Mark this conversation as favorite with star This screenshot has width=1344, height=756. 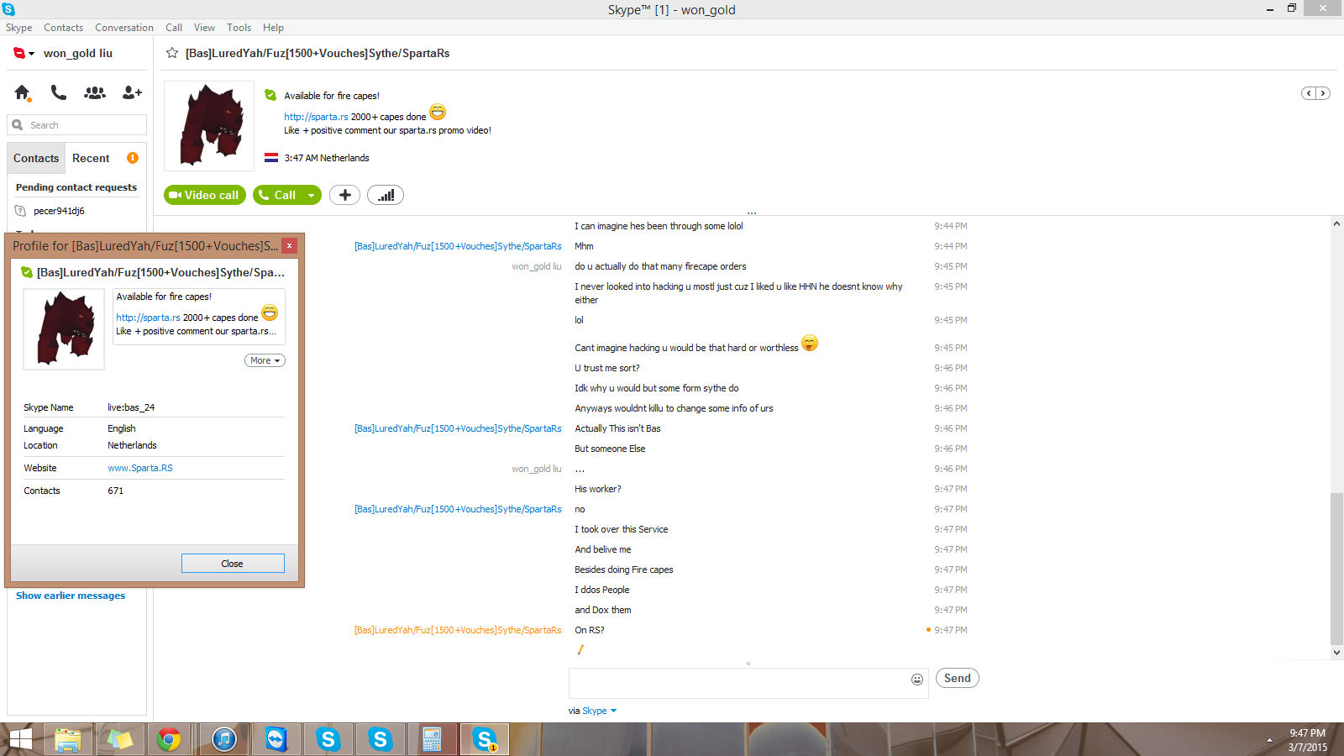tap(172, 53)
